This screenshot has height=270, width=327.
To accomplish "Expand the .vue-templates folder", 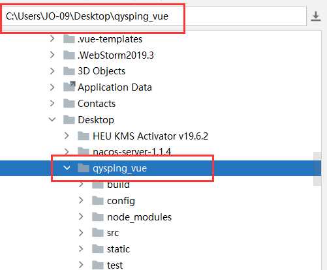I will [52, 39].
